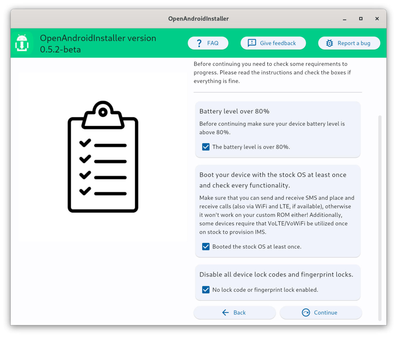Click the question mark icon on the FAQ button
Viewport: 397px width, 337px height.
click(199, 43)
